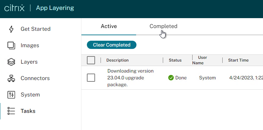Open the System sliders icon

pyautogui.click(x=11, y=95)
